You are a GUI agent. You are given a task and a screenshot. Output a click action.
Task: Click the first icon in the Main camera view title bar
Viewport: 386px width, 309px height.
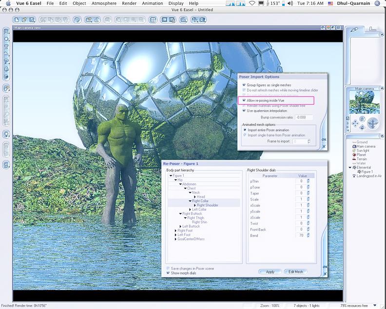pos(323,28)
